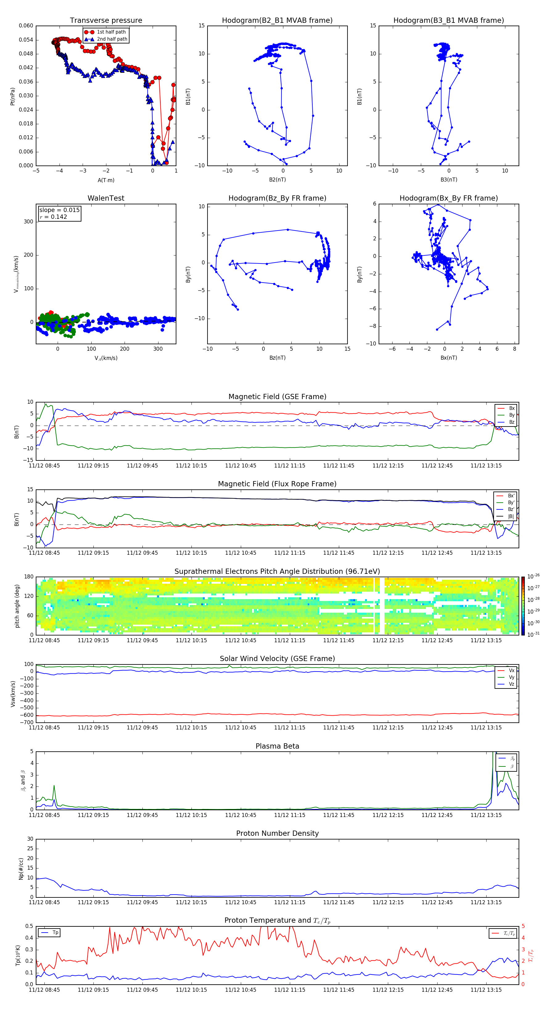Click the green 'By' legend entry in GSE panel

(506, 415)
